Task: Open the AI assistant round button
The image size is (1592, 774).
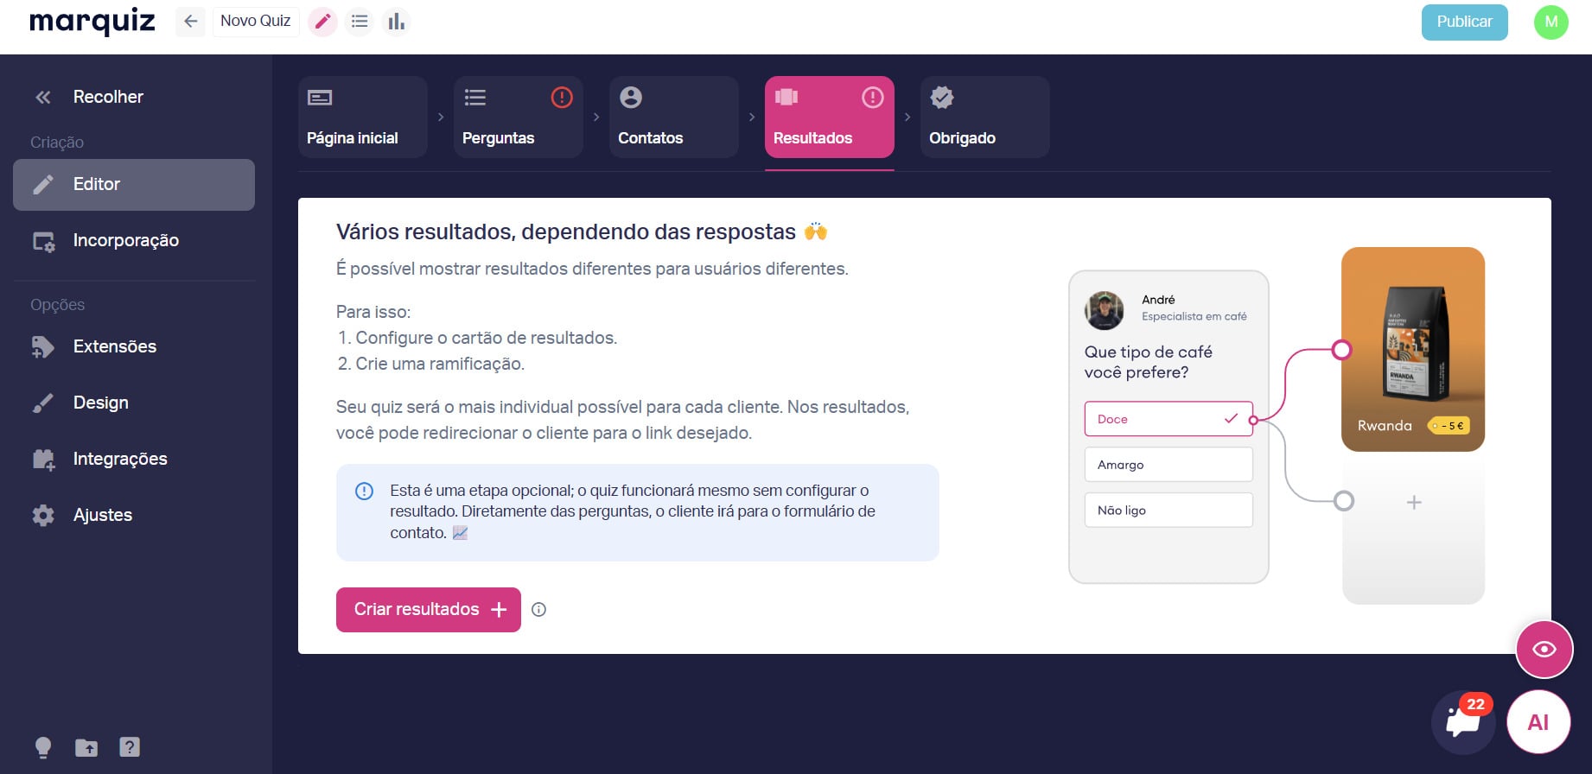Action: pos(1538,722)
